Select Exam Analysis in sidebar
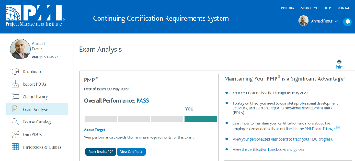Screen dimensions: 355x161 coord(37,109)
